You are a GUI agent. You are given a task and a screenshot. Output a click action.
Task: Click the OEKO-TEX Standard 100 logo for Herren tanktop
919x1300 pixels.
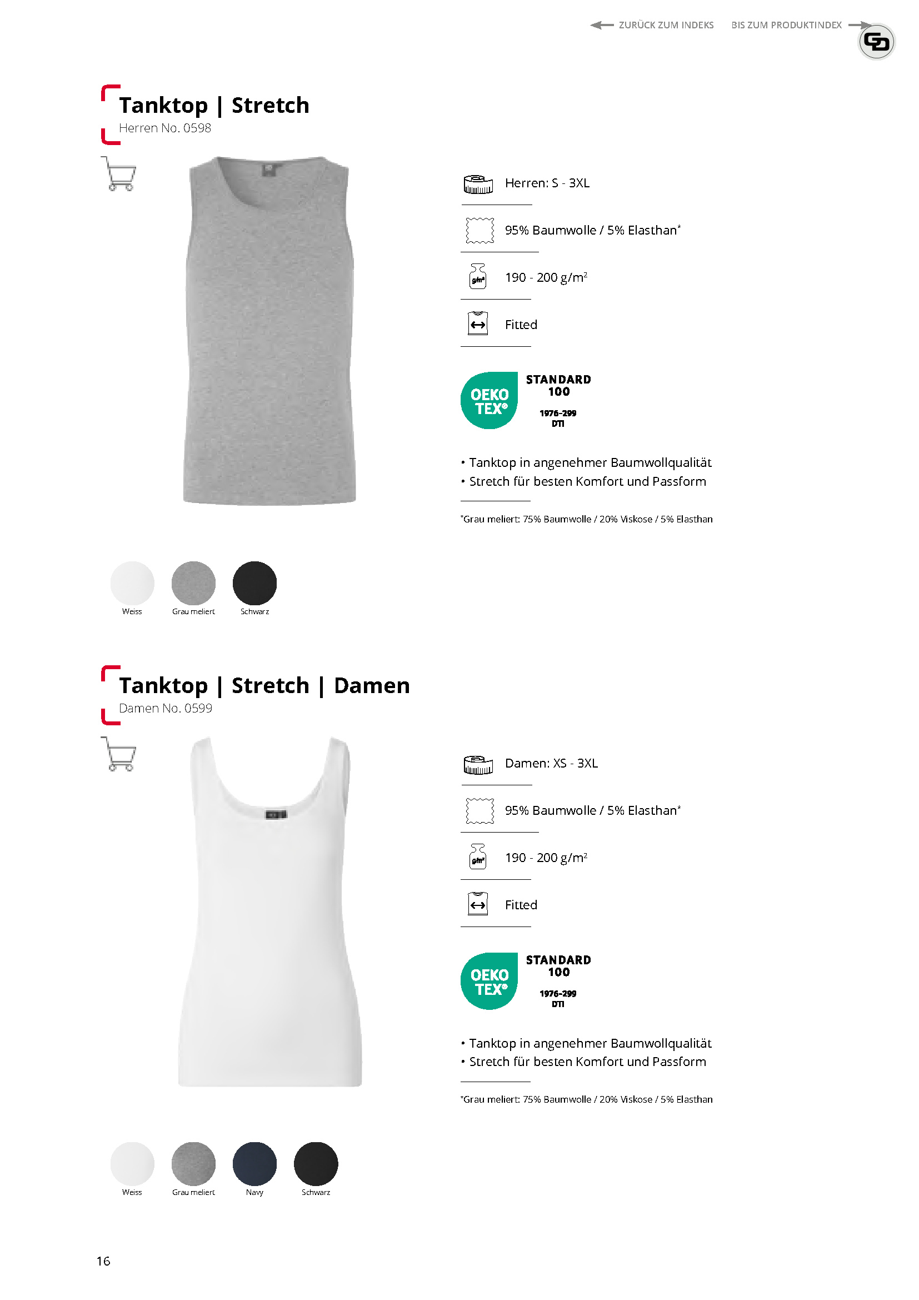click(x=526, y=400)
